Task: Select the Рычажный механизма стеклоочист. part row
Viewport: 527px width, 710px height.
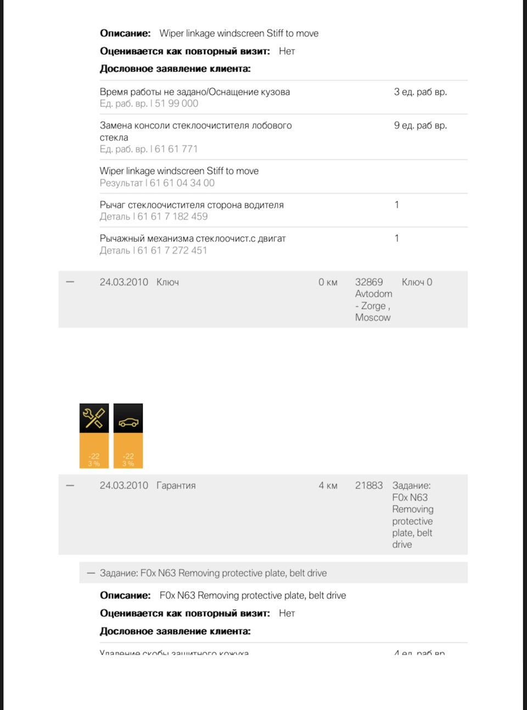Action: pyautogui.click(x=193, y=239)
